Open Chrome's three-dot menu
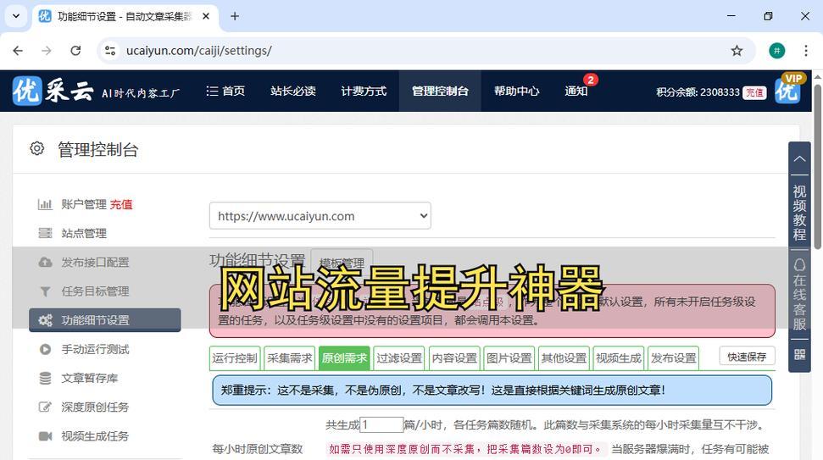 [806, 50]
